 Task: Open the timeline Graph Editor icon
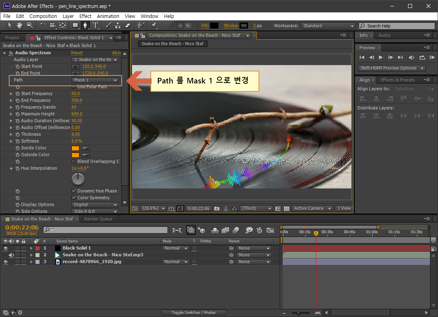[270, 230]
